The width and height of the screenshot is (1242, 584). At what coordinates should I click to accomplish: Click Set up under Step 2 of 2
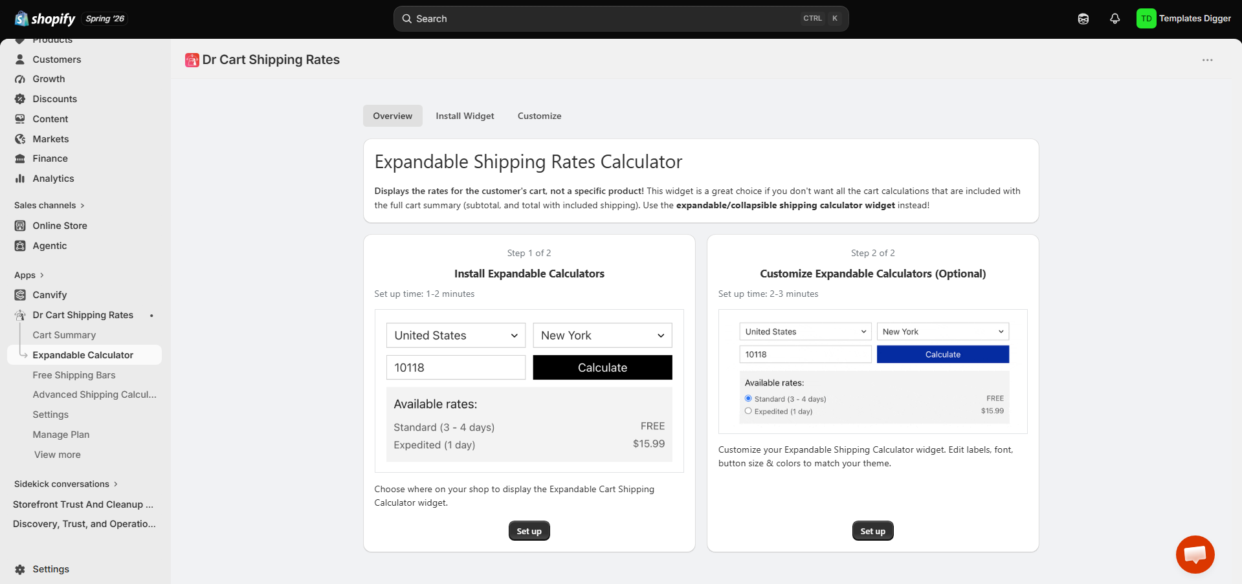tap(872, 531)
